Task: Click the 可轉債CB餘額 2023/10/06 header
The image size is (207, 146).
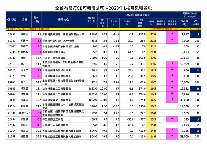Action: [190, 15]
